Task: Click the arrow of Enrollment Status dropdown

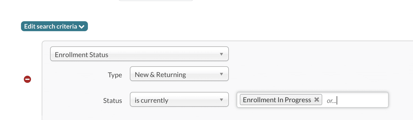Action: [x=221, y=54]
